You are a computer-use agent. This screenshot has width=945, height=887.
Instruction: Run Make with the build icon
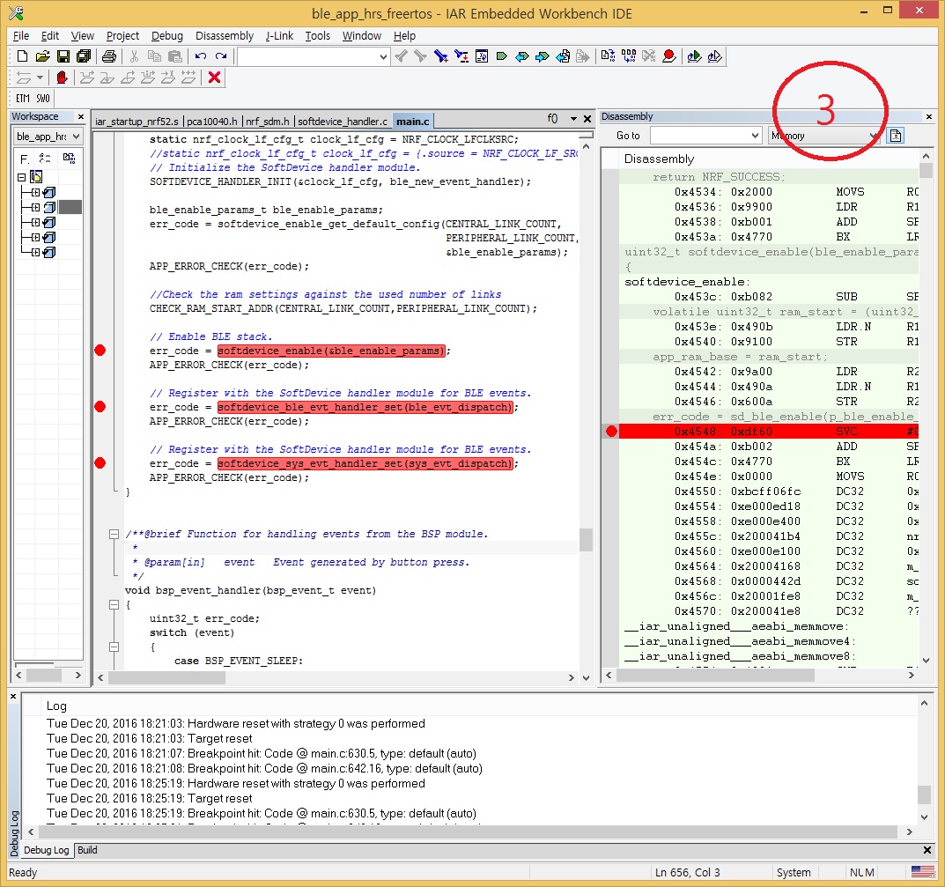[x=629, y=56]
